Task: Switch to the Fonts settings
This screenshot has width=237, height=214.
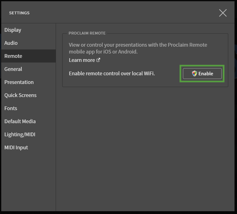Action: click(x=11, y=108)
